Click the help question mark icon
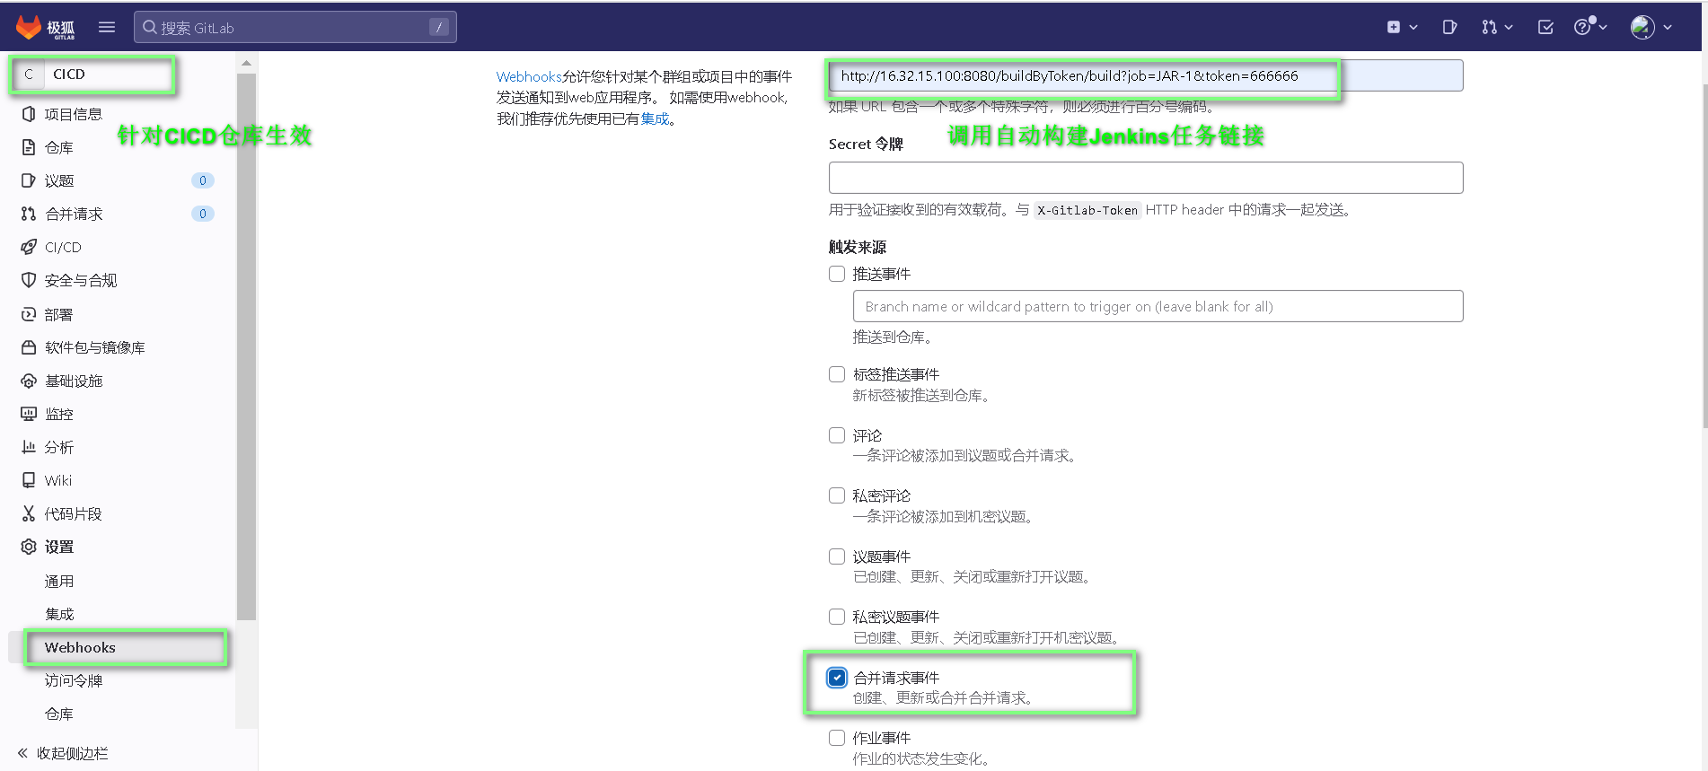 click(x=1582, y=27)
